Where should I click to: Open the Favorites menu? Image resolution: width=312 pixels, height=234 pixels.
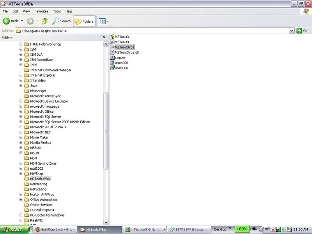click(41, 11)
